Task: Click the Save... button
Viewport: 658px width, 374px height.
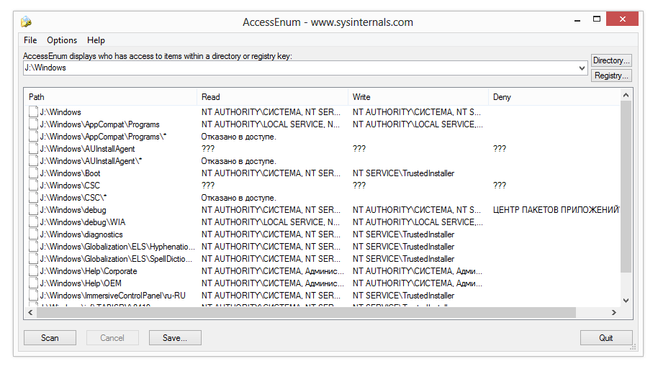Action: [175, 338]
